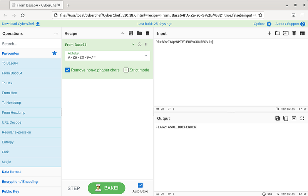Collapse the Favourites category
308x196 pixels.
click(30, 53)
